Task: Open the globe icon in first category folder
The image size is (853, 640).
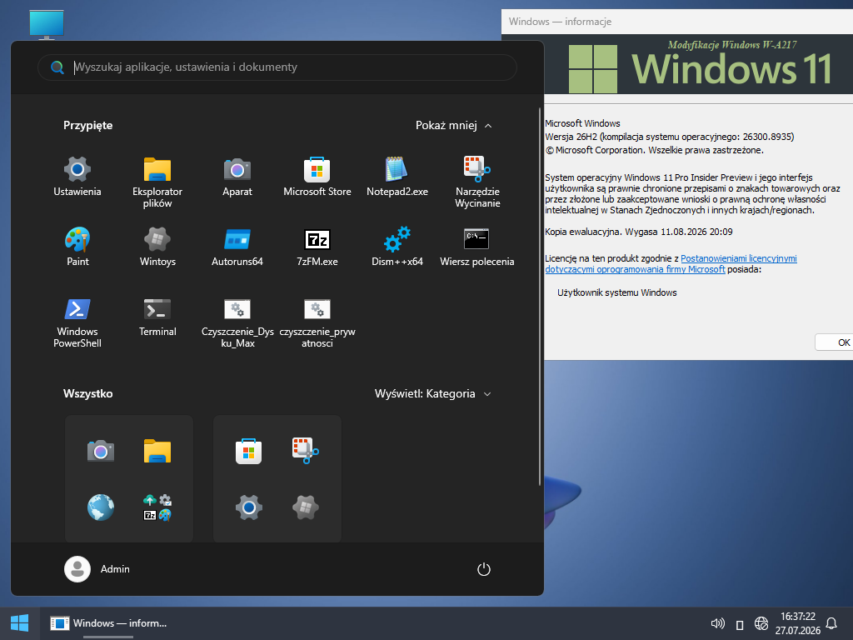Action: [x=101, y=507]
